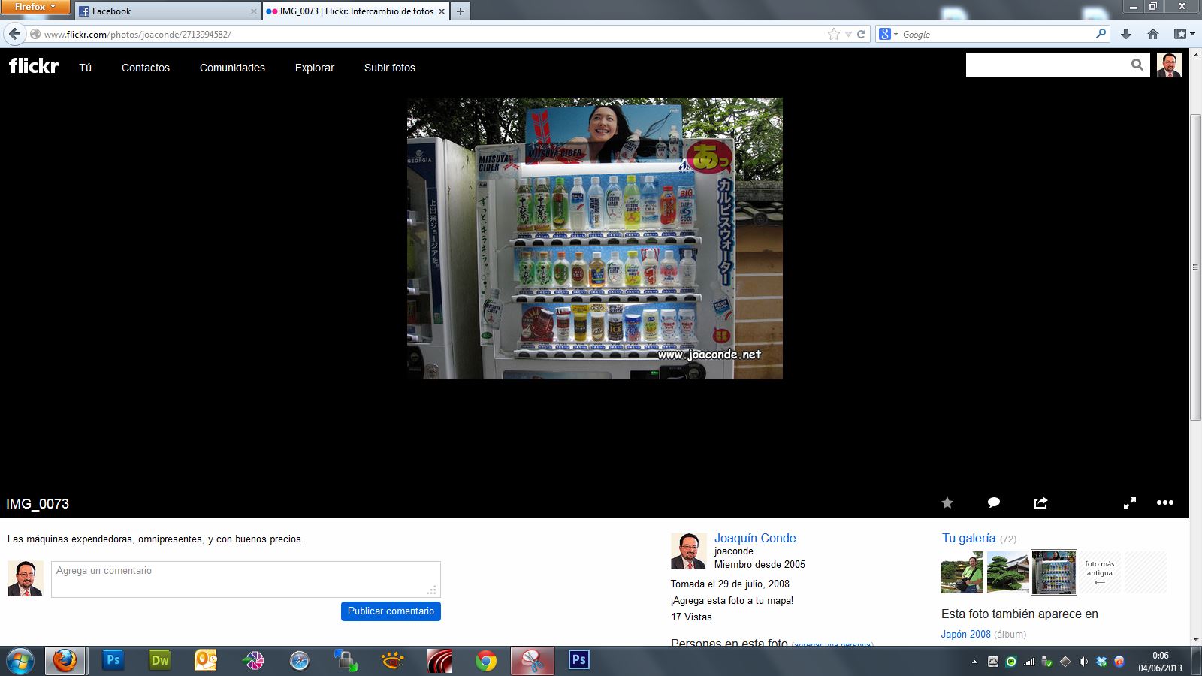Select current vending machine gallery thumbnail
Viewport: 1202px width, 676px height.
click(x=1054, y=572)
